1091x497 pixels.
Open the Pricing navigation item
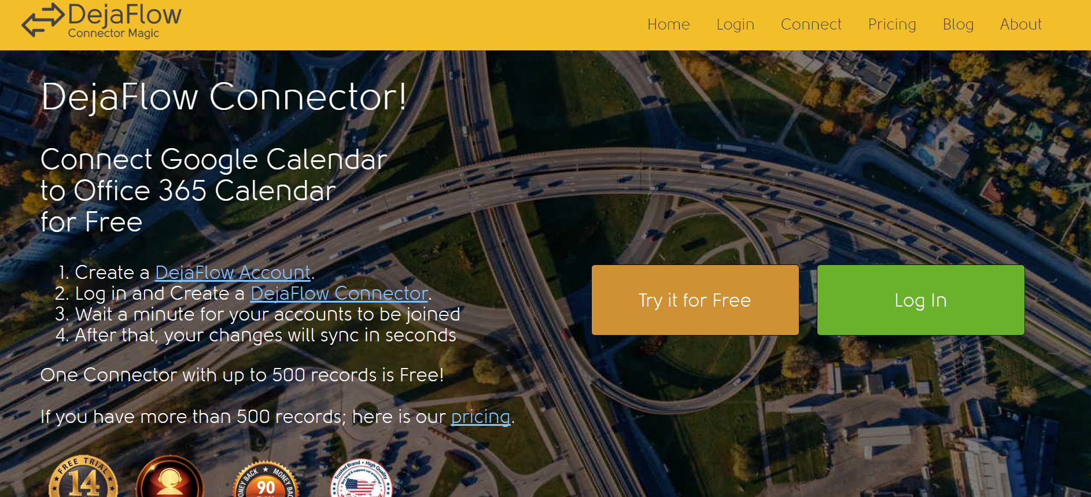coord(892,25)
